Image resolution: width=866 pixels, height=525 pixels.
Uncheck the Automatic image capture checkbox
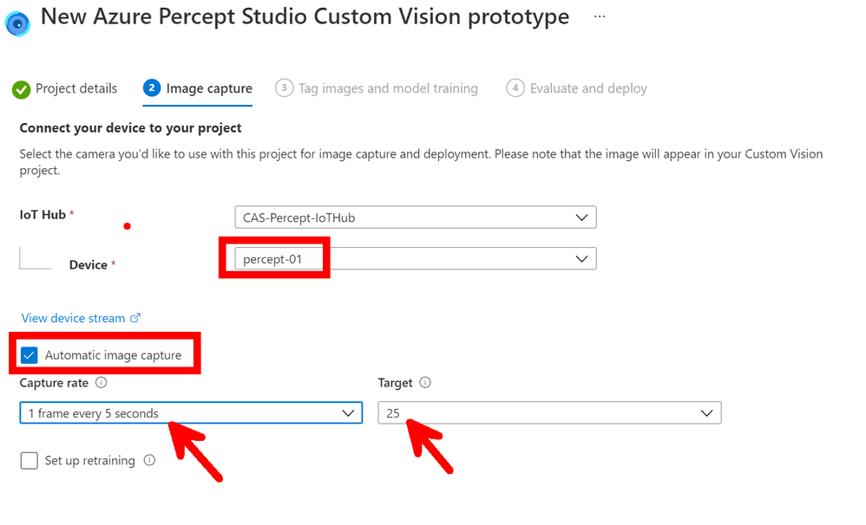coord(30,354)
